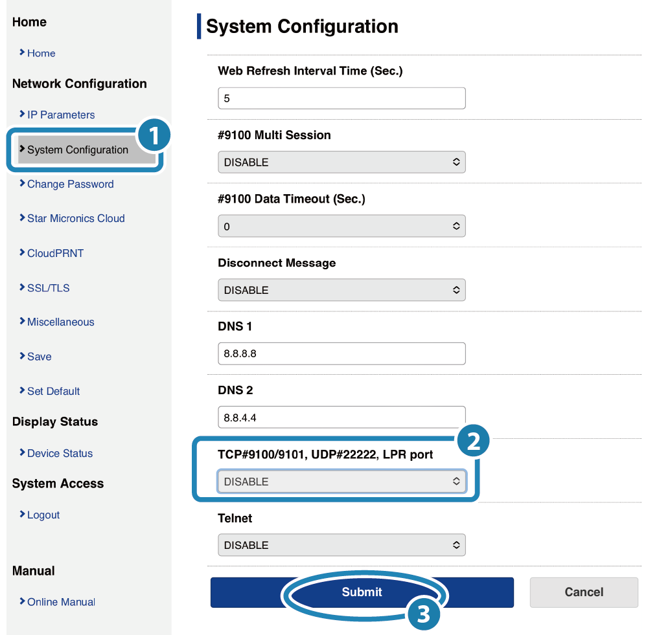View Device Status page
The width and height of the screenshot is (648, 635).
(x=60, y=453)
